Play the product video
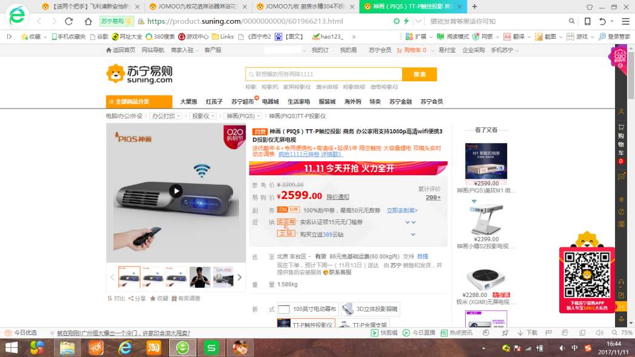Image resolution: width=635 pixels, height=357 pixels. coord(176,191)
